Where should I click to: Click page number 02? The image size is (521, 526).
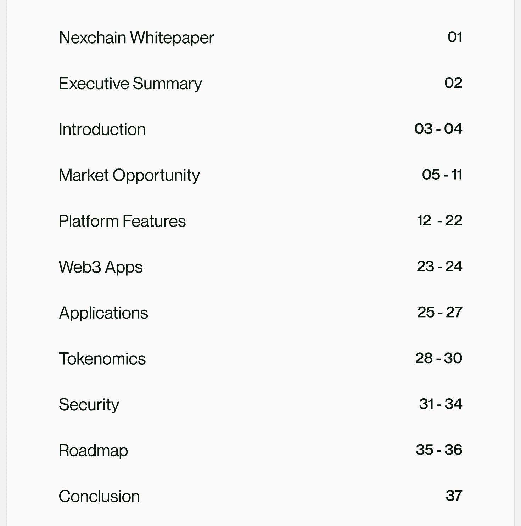(x=453, y=83)
